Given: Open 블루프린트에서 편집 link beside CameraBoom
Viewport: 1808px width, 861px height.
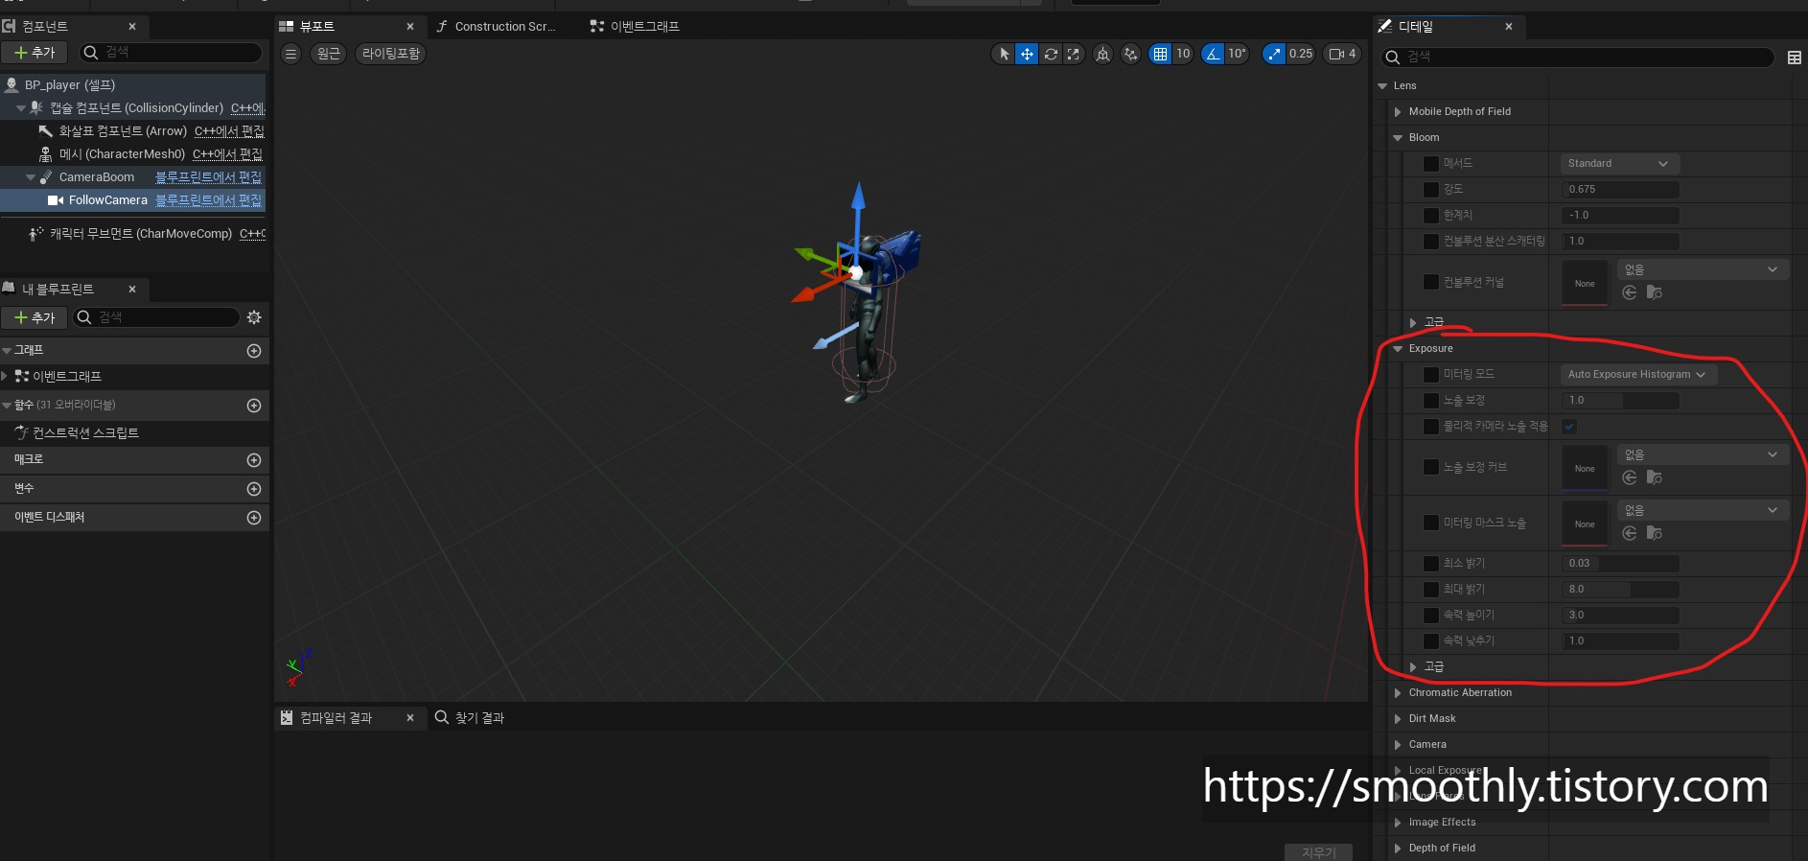Looking at the screenshot, I should 209,177.
